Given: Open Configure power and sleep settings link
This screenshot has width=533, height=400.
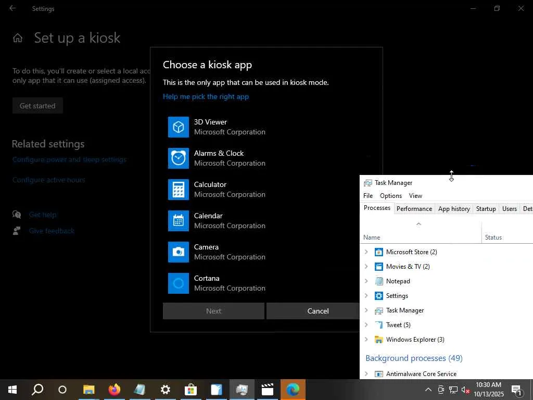Looking at the screenshot, I should click(69, 159).
